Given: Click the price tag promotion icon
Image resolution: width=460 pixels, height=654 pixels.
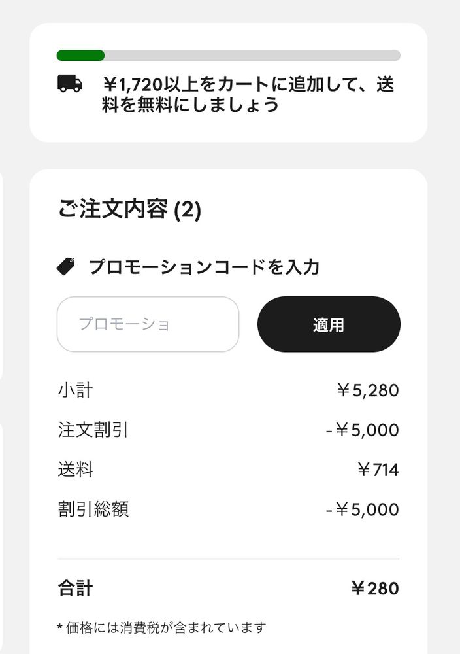Looking at the screenshot, I should (67, 266).
